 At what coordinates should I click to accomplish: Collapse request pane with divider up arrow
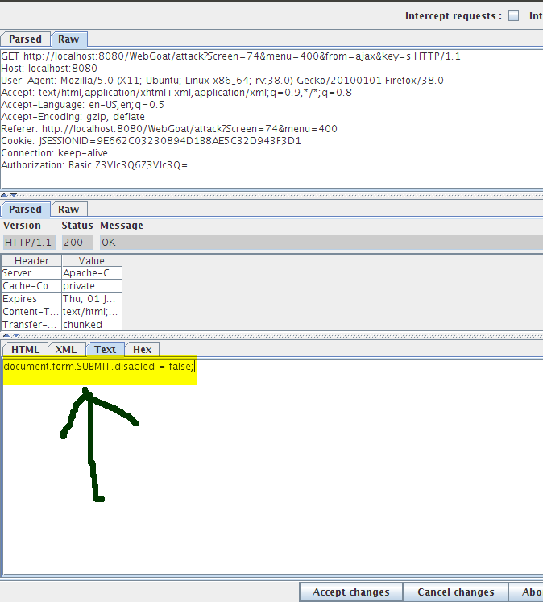(4, 195)
